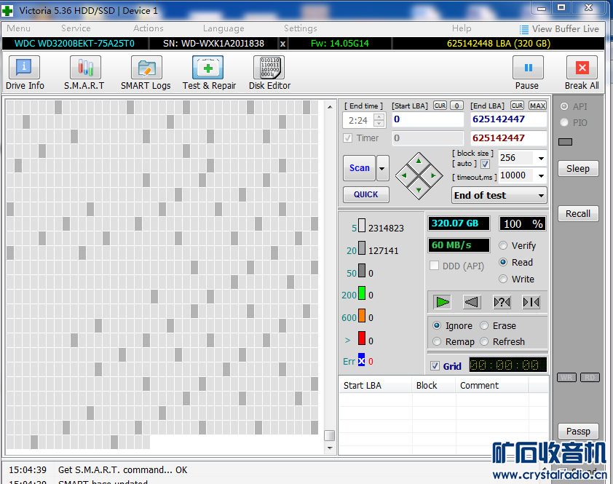Click the Scan button
This screenshot has height=484, width=613.
[359, 168]
